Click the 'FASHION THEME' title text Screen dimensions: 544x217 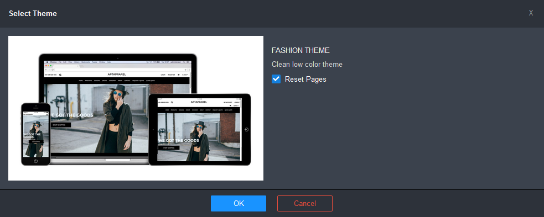301,51
